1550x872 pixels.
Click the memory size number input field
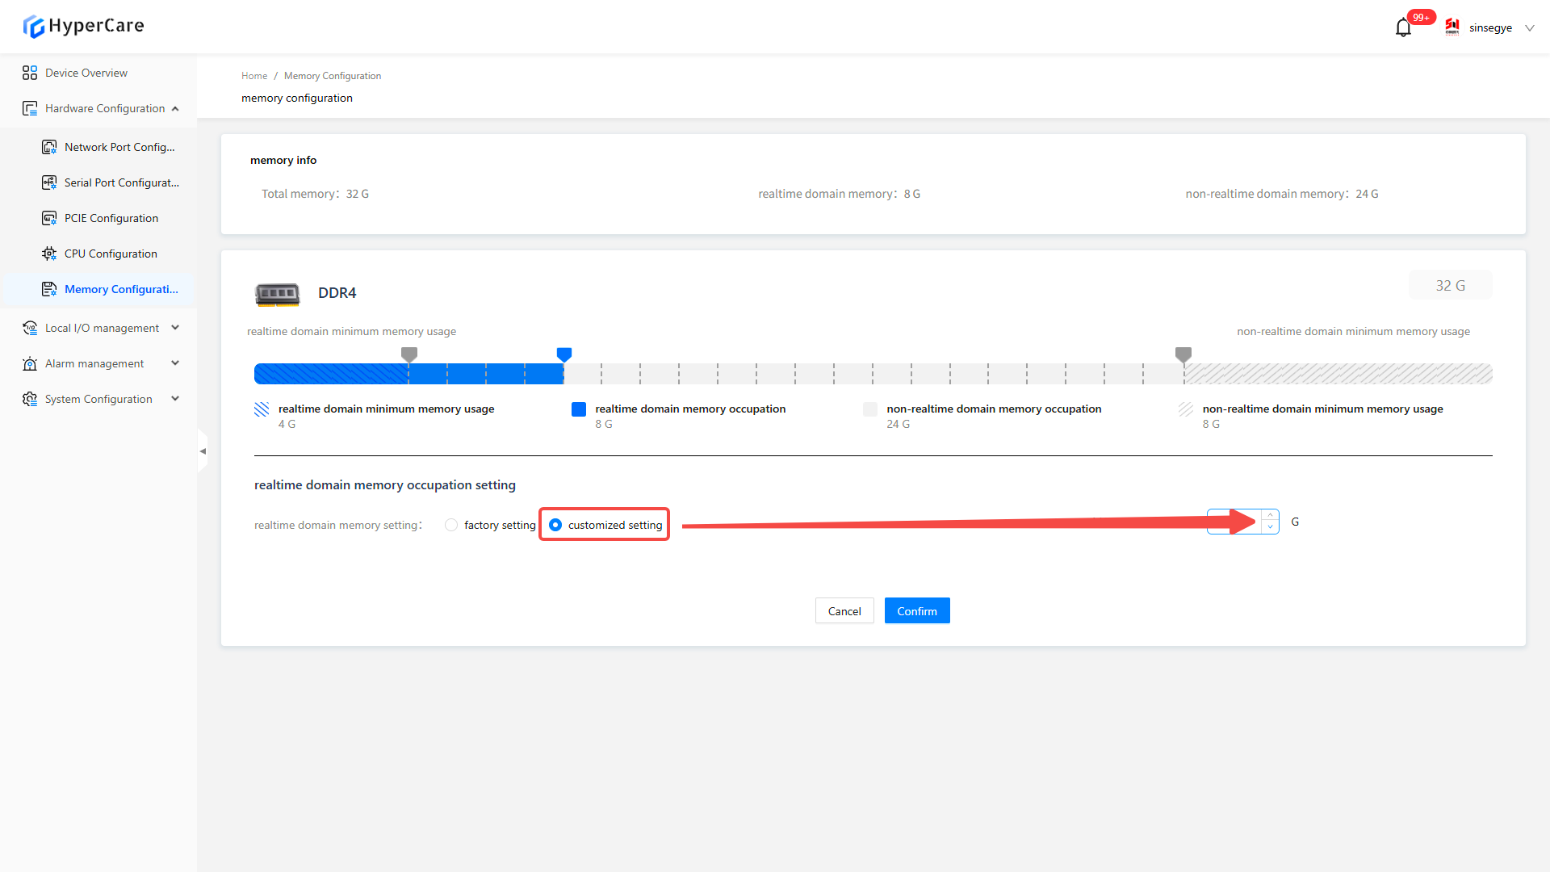pyautogui.click(x=1233, y=522)
